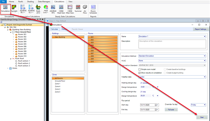Toggle Show results on completion
Screen dimensions: 210x121
pyautogui.click(x=140, y=73)
